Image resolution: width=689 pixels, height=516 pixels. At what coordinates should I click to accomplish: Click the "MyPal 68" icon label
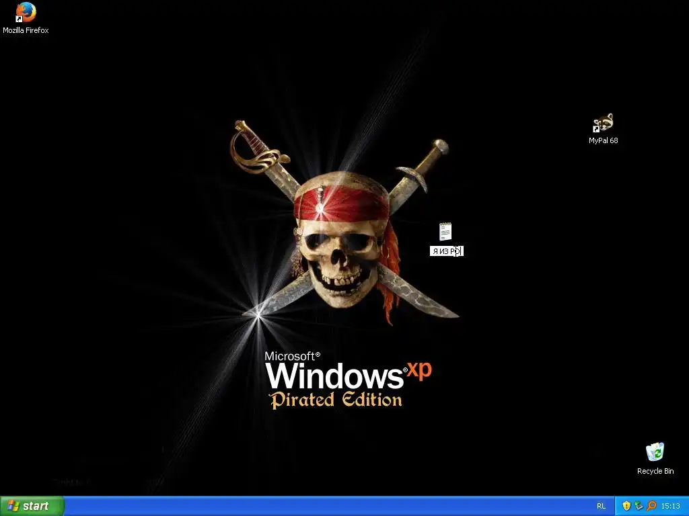click(604, 140)
